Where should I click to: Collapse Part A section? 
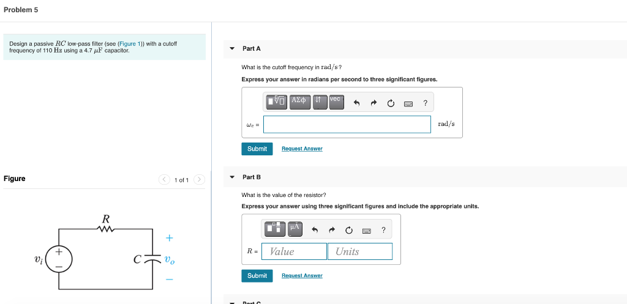click(x=232, y=49)
